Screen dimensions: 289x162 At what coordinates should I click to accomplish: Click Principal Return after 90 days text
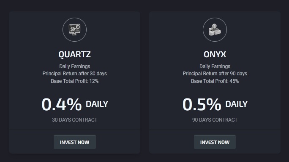(215, 74)
